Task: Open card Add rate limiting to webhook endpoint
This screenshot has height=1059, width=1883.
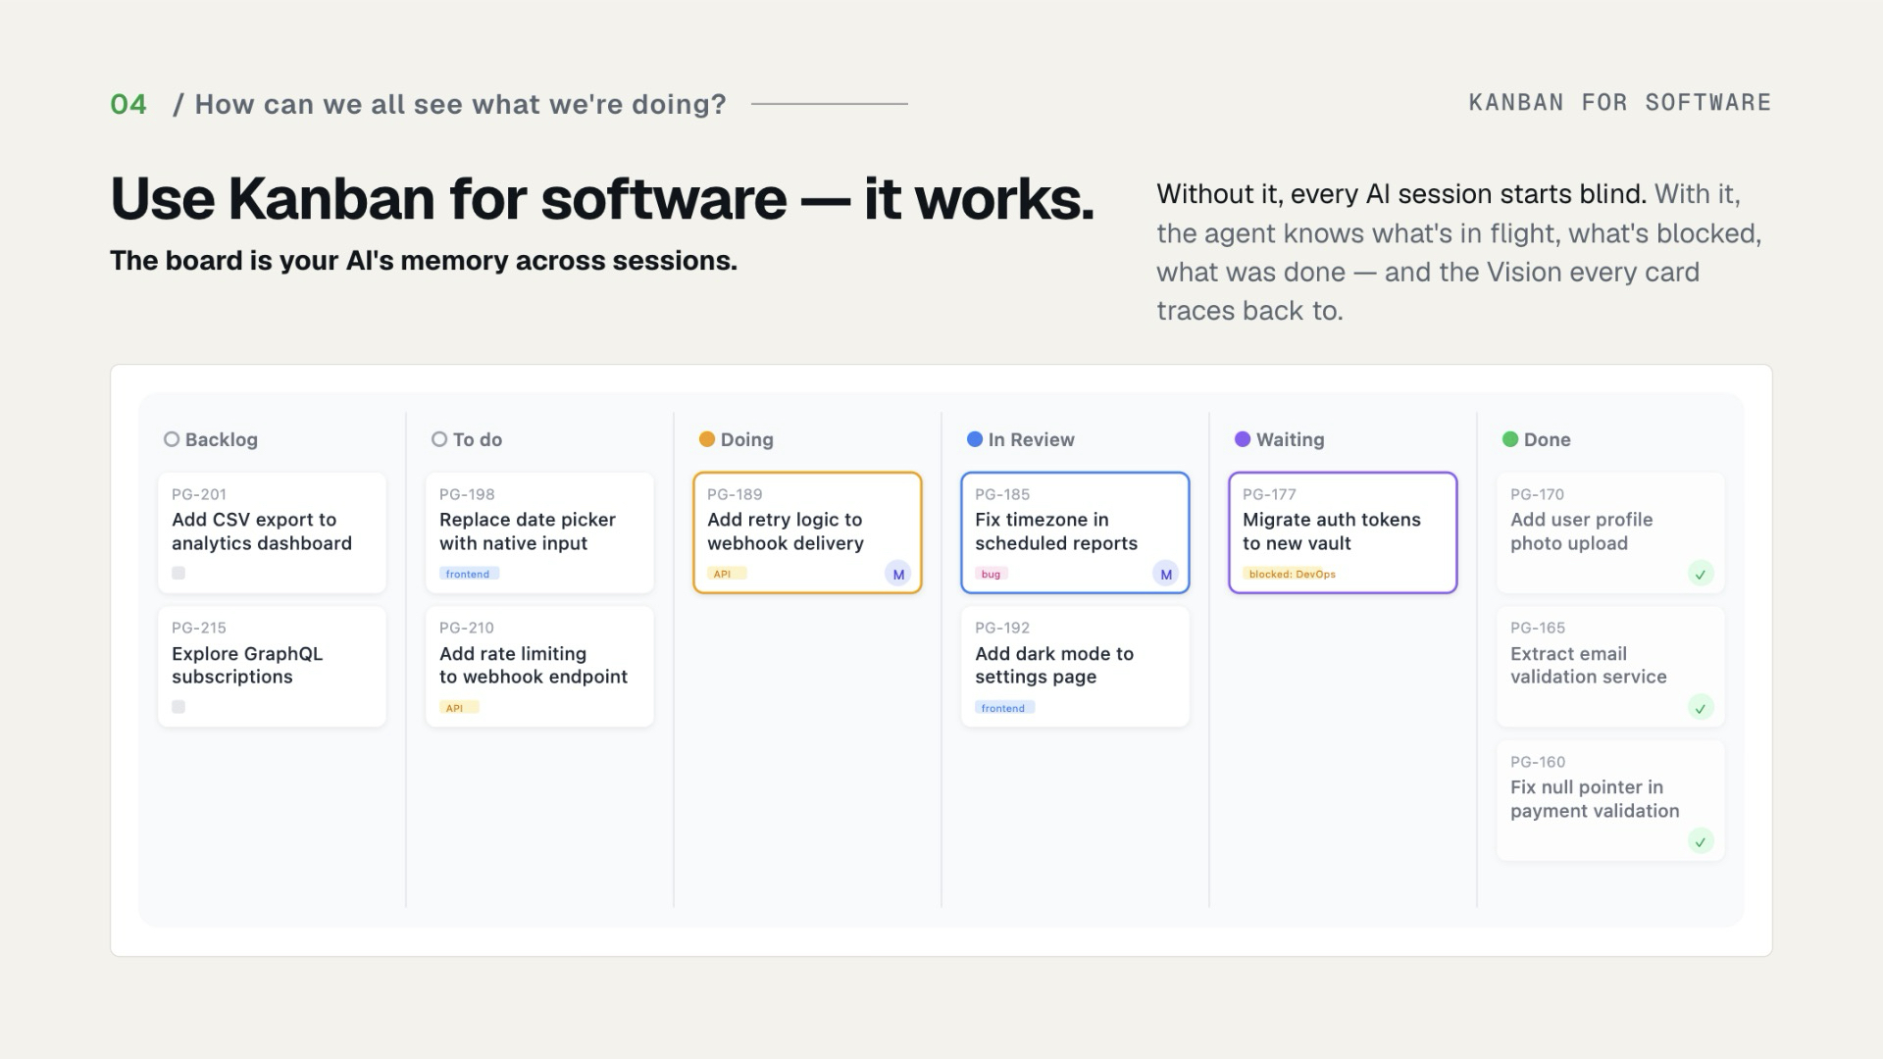Action: pos(539,667)
